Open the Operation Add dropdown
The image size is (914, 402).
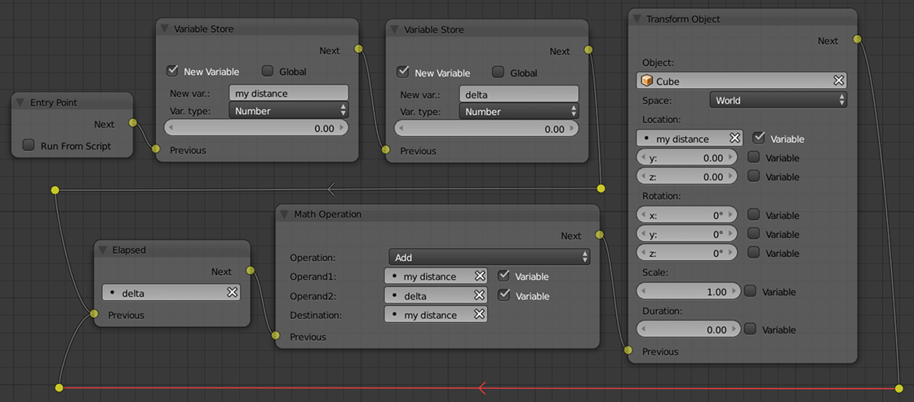pos(489,257)
